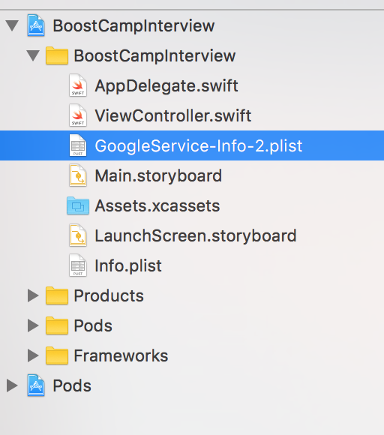The height and width of the screenshot is (435, 384).
Task: Click the yellow BoostCampInterview group folder icon
Action: (x=57, y=55)
